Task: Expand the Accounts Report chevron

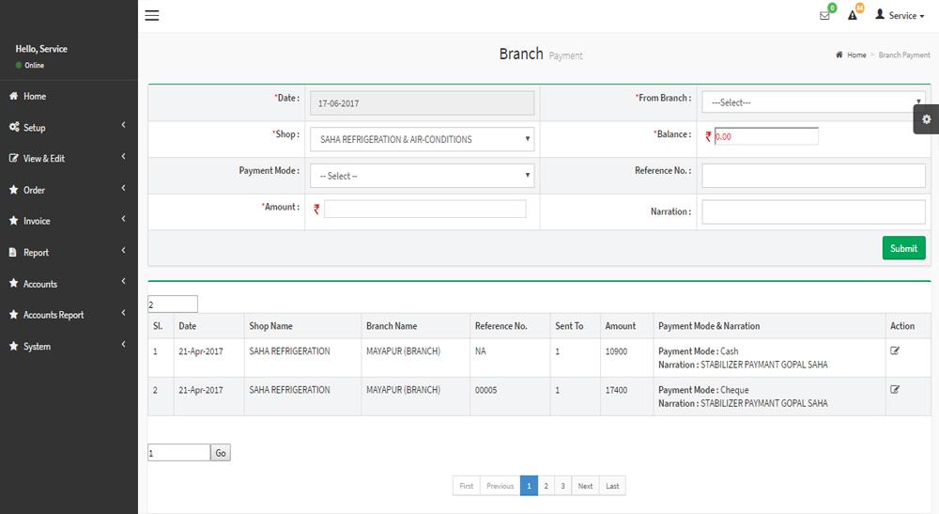Action: 123,313
